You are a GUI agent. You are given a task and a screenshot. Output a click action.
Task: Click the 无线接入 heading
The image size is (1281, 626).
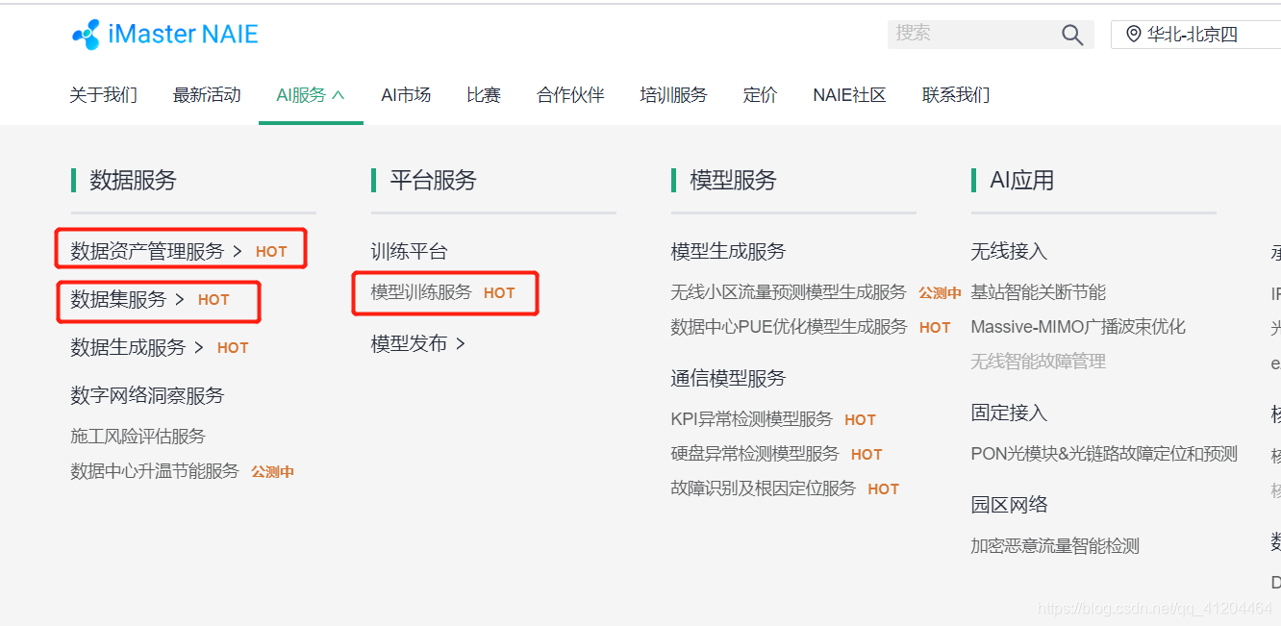pyautogui.click(x=1009, y=251)
